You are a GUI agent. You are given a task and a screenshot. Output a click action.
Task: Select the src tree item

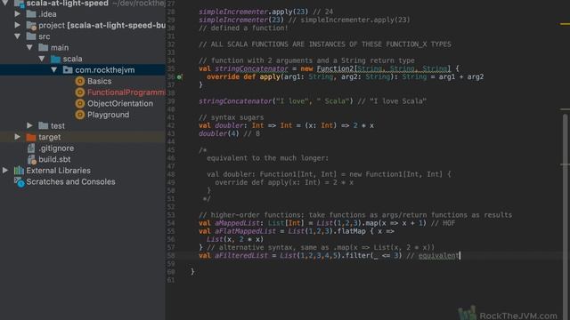pyautogui.click(x=45, y=36)
